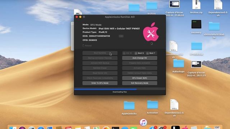Click the Read Owner Info button

pos(100,73)
